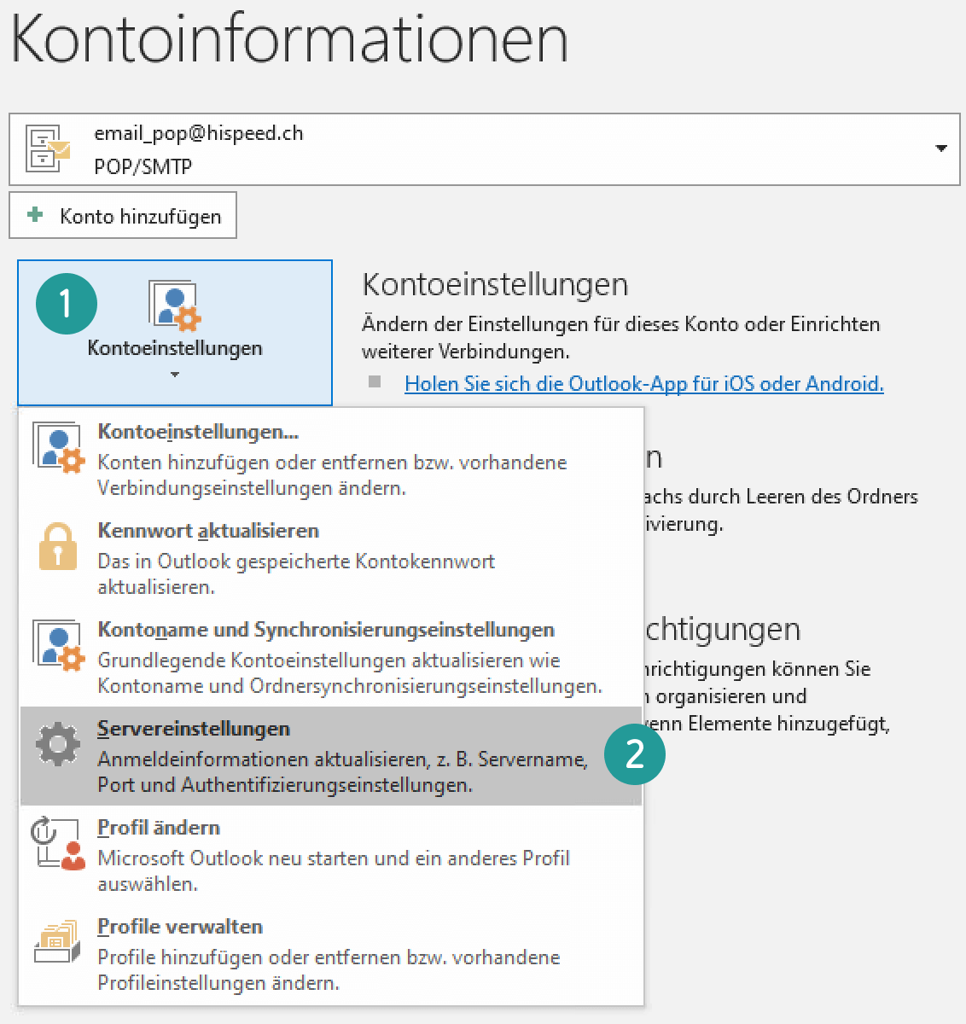Open the Outlook-App für iOS oder Android link
The image size is (966, 1024).
point(644,383)
